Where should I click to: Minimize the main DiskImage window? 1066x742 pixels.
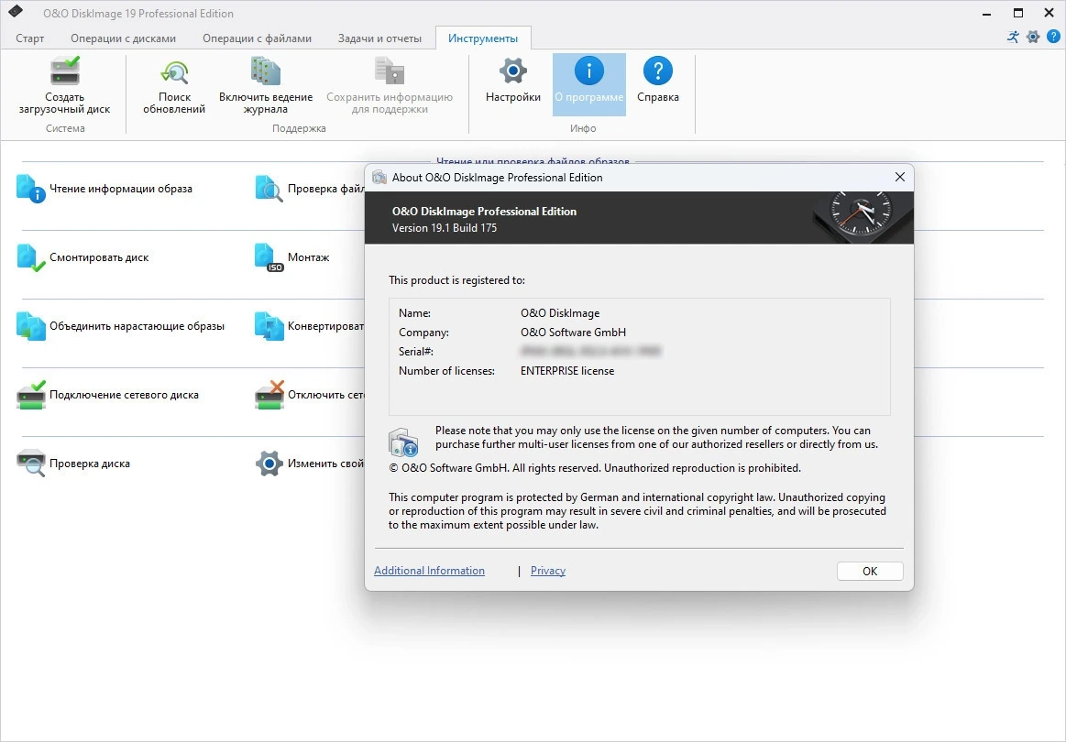(x=986, y=13)
